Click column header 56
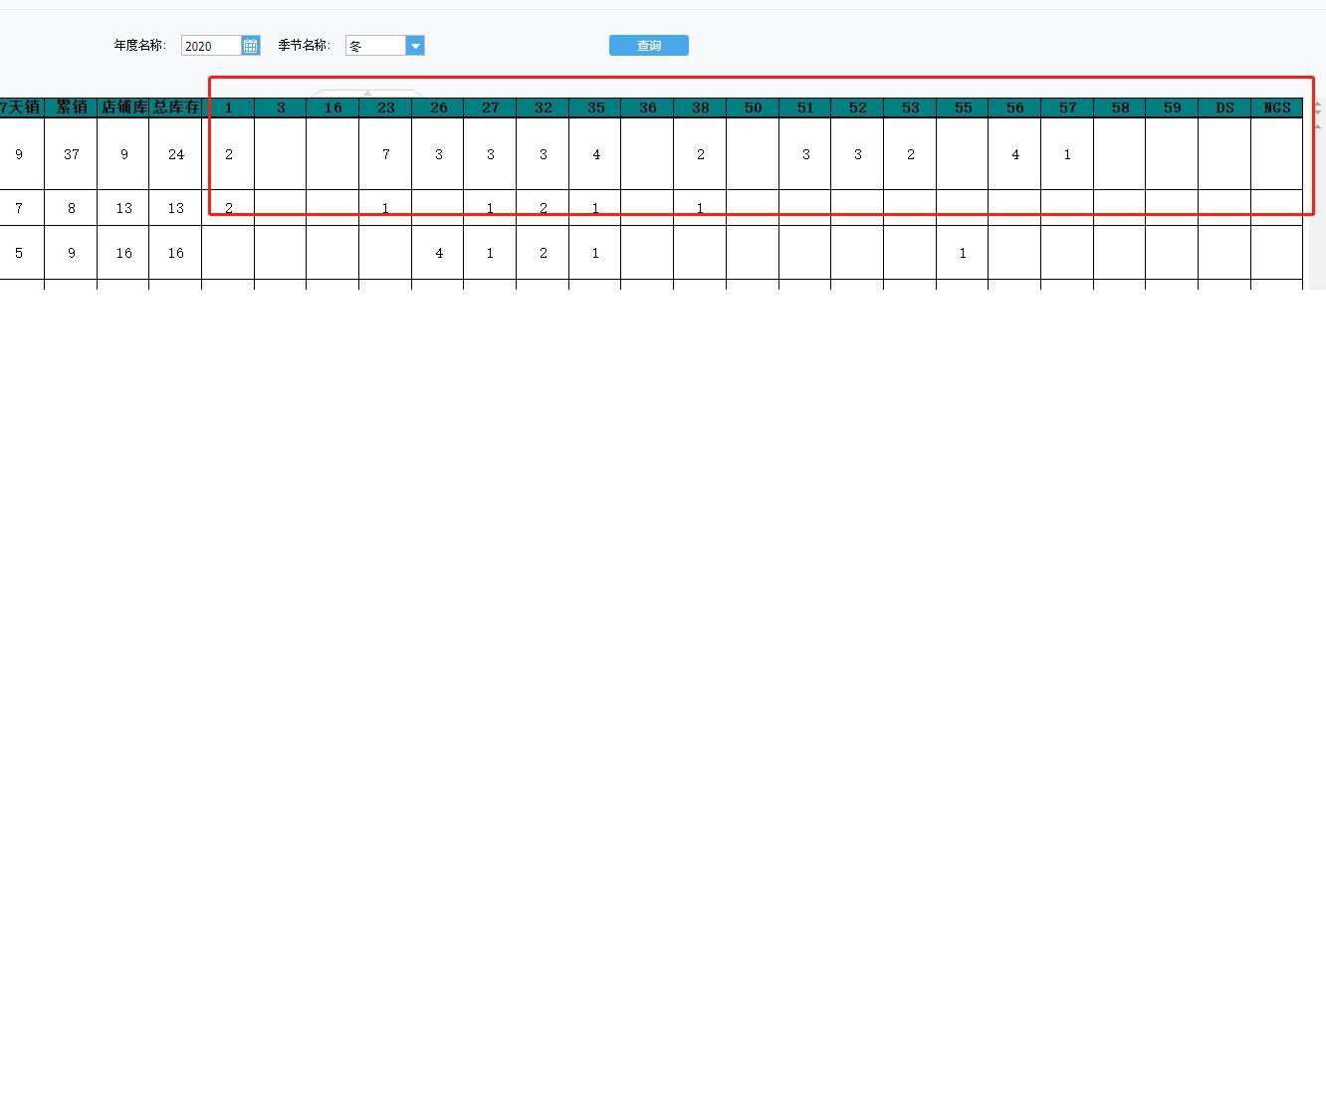Viewport: 1326px width, 1096px height. coord(1014,108)
